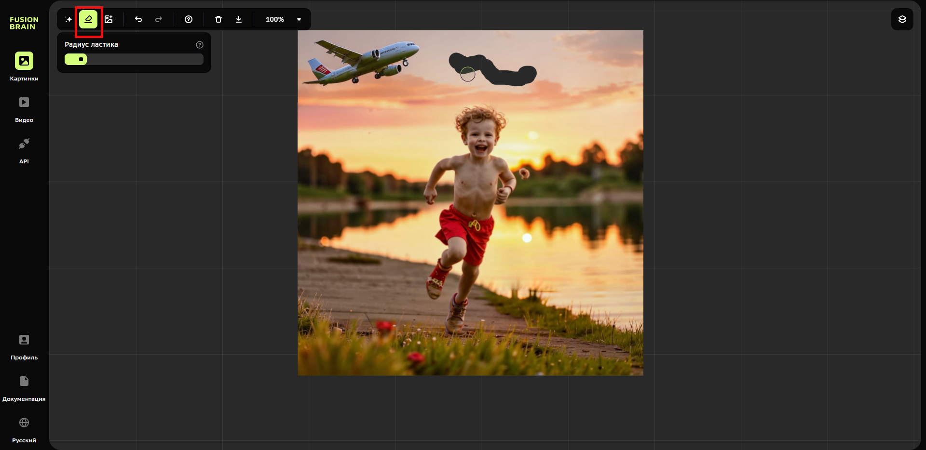Adjust the eraser radius slider
Image resolution: width=926 pixels, height=450 pixels.
(81, 59)
